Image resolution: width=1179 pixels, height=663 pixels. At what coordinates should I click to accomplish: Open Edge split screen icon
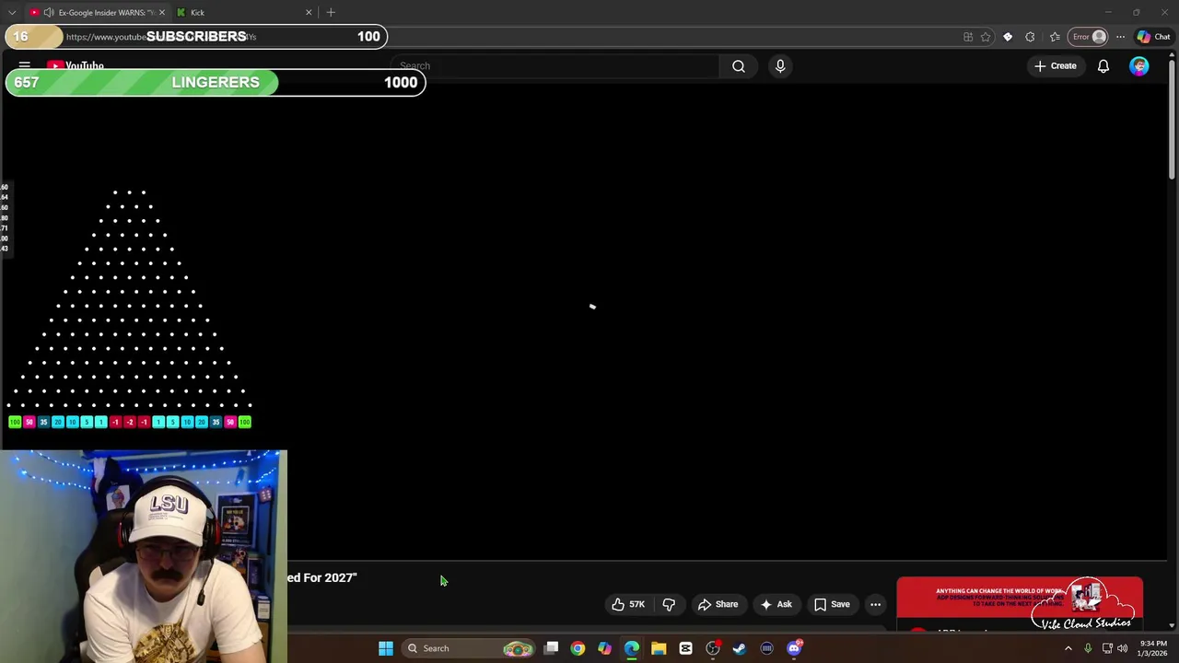(968, 37)
